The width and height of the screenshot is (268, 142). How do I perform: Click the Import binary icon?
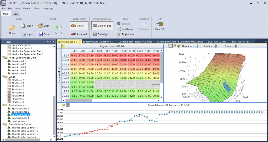[23, 34]
